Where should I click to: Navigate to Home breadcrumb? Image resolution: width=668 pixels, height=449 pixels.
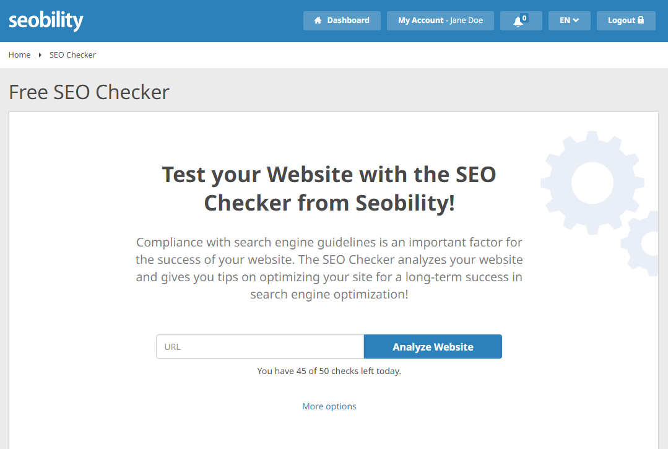[19, 54]
